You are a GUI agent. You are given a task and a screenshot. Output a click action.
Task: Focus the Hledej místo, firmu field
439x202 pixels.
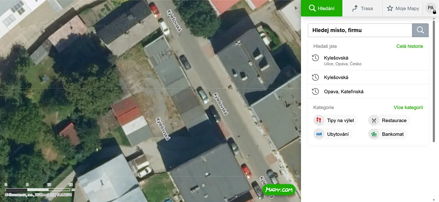(x=360, y=30)
